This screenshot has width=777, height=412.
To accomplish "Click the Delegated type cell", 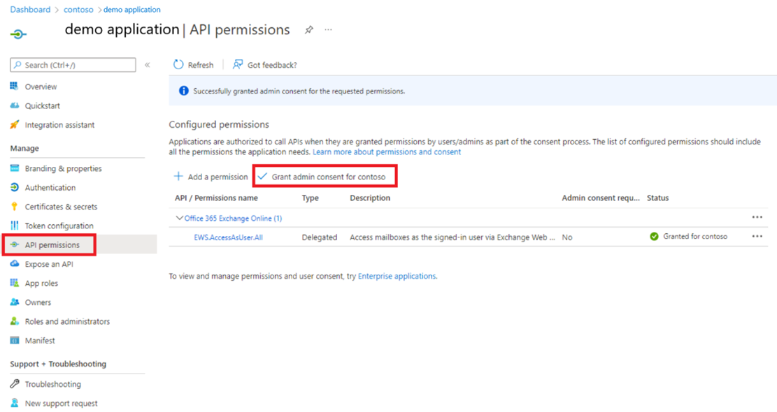I will coord(319,237).
